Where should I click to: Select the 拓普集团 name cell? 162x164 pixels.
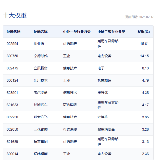click(41, 142)
